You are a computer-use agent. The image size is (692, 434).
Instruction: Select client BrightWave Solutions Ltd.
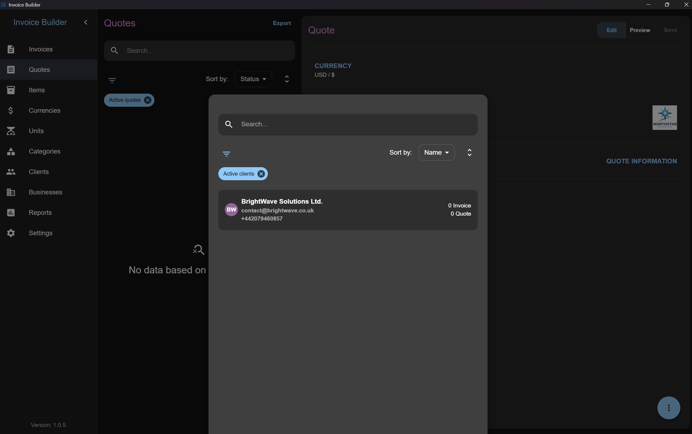(x=348, y=210)
